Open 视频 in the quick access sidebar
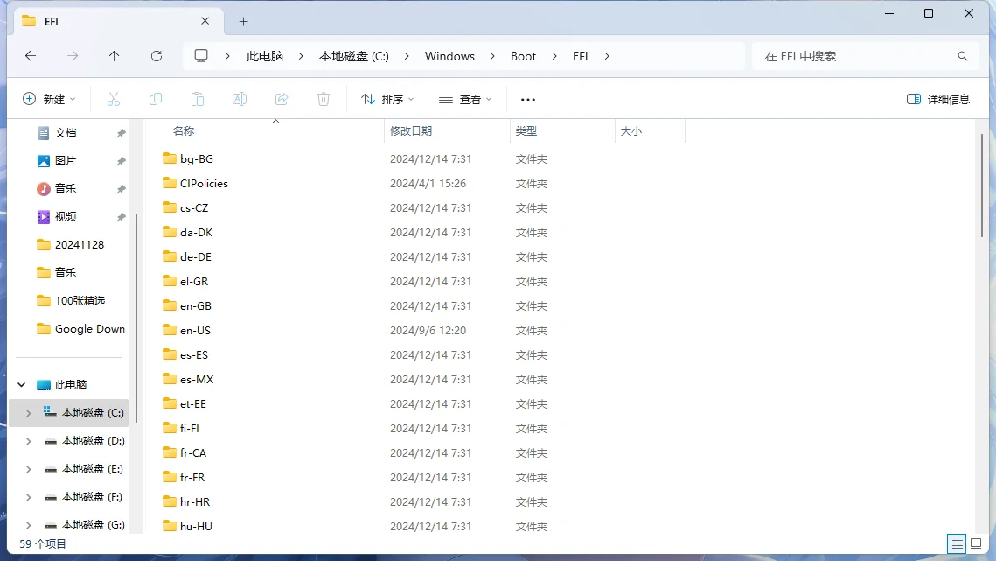Viewport: 996px width, 561px height. click(66, 217)
